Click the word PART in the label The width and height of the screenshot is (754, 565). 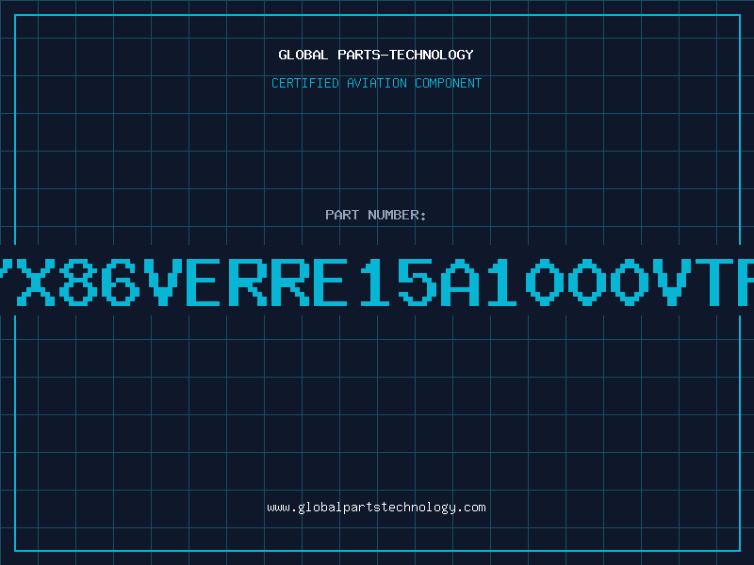(342, 215)
